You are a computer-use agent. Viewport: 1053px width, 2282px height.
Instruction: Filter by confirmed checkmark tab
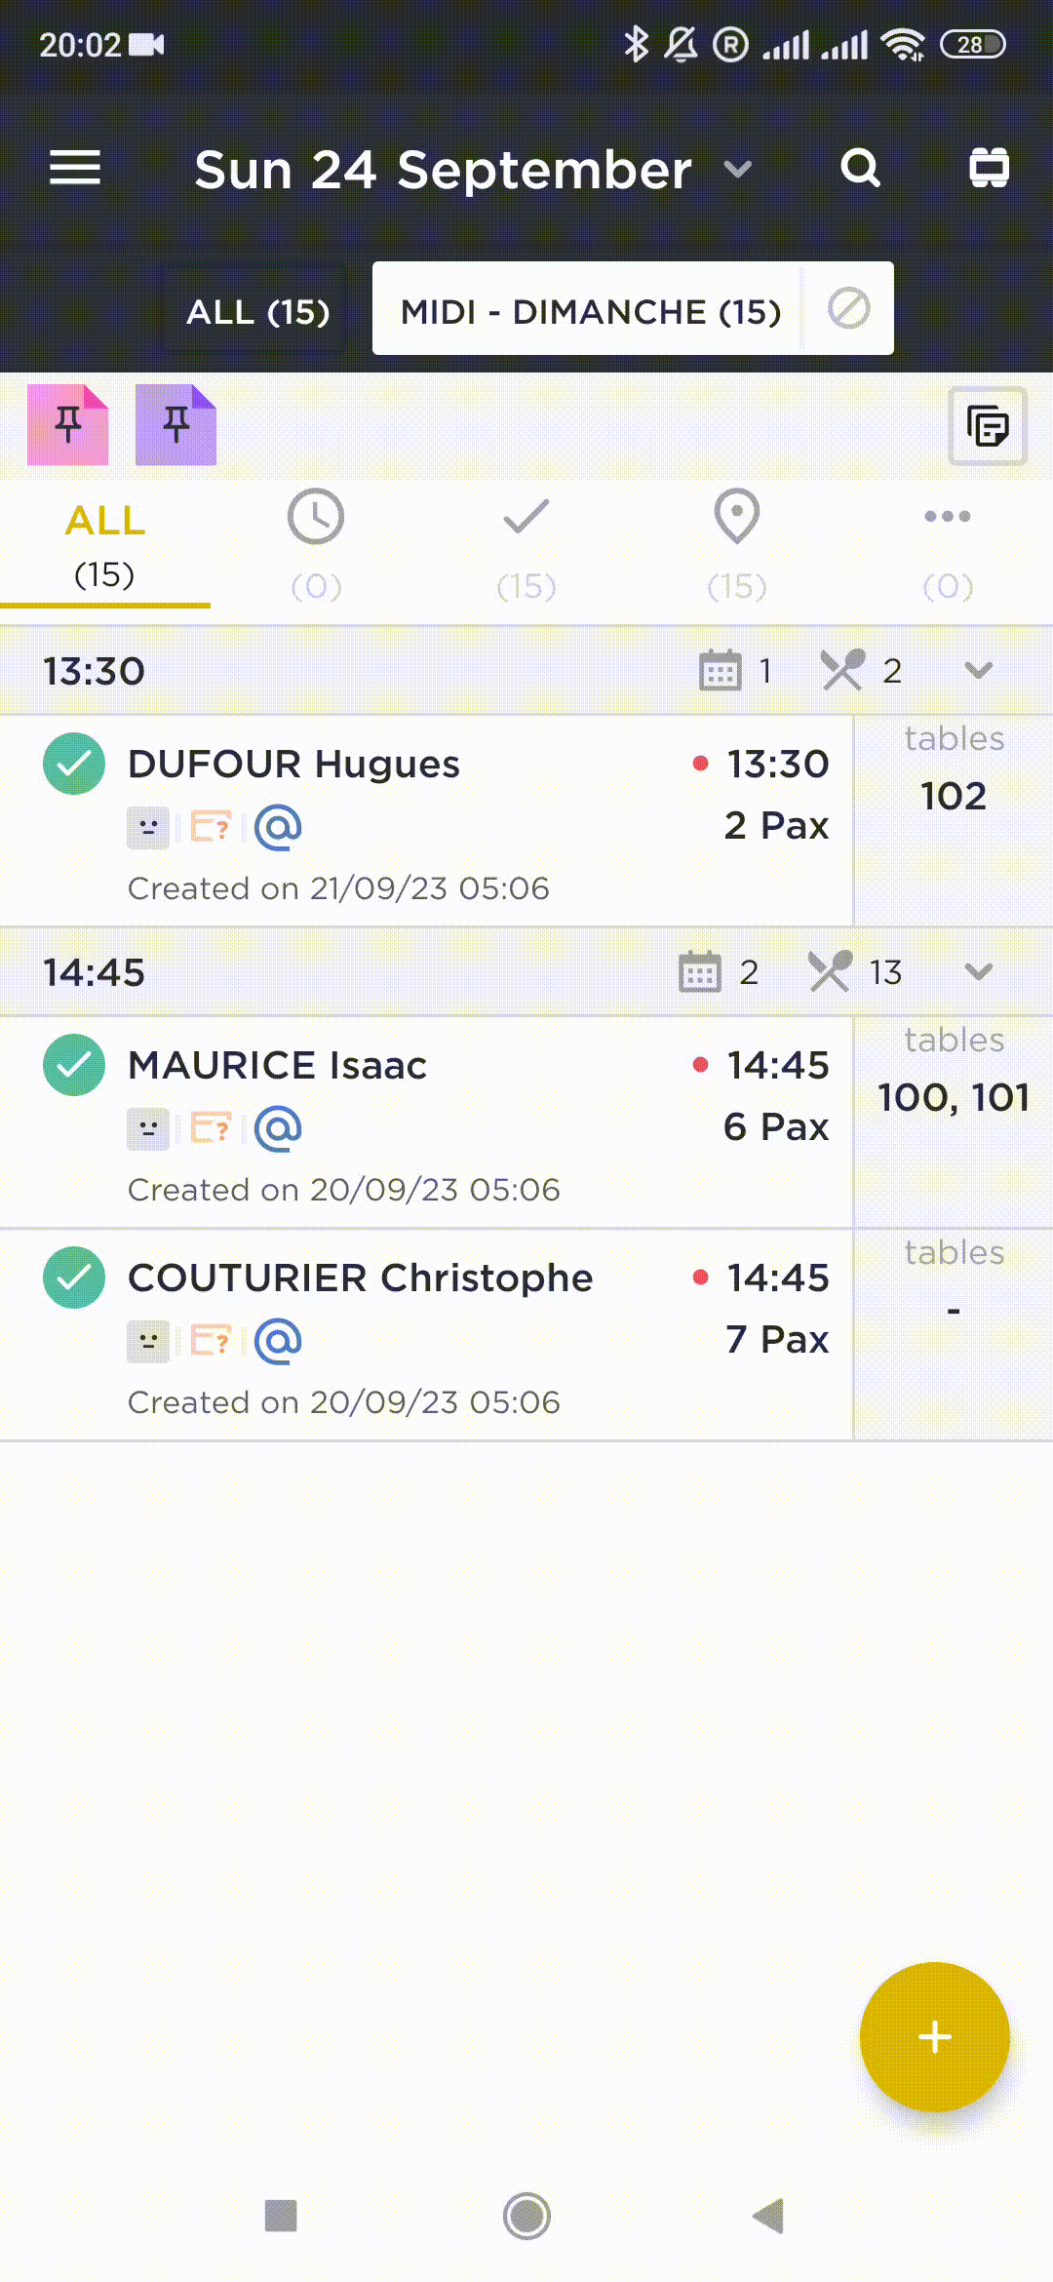[526, 545]
